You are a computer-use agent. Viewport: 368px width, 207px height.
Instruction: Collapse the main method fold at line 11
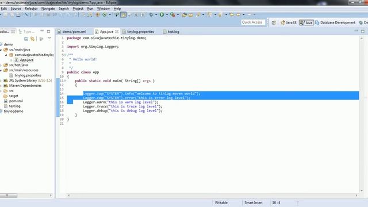(65, 80)
